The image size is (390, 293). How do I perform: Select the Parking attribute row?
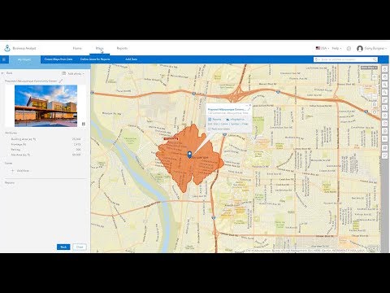45,150
